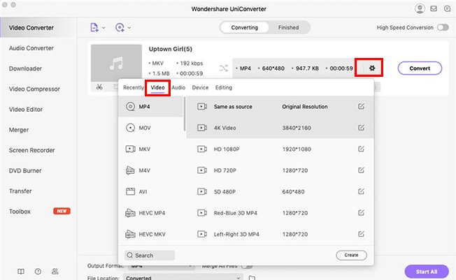Select the Device format tab

[200, 87]
